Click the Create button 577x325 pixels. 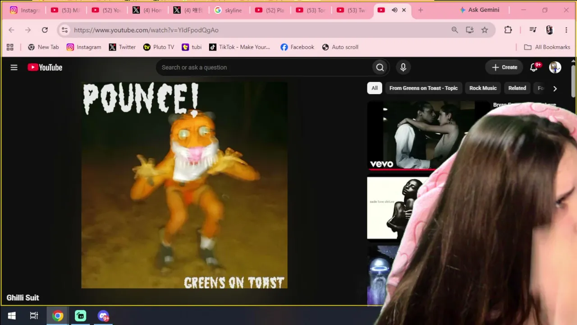tap(504, 67)
